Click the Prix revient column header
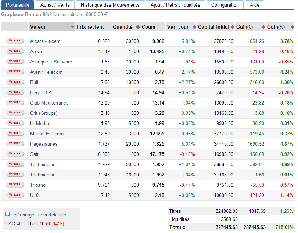 (90, 27)
